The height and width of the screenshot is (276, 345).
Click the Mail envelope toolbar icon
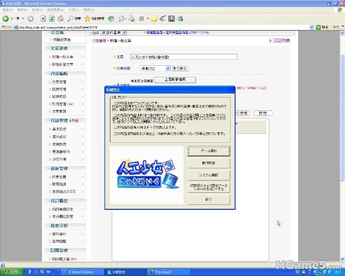click(x=121, y=19)
